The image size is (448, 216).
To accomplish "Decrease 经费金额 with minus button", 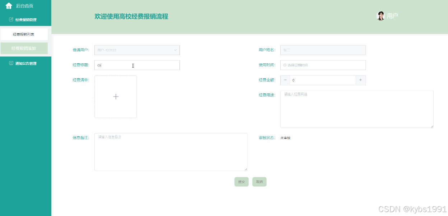I will tap(285, 80).
